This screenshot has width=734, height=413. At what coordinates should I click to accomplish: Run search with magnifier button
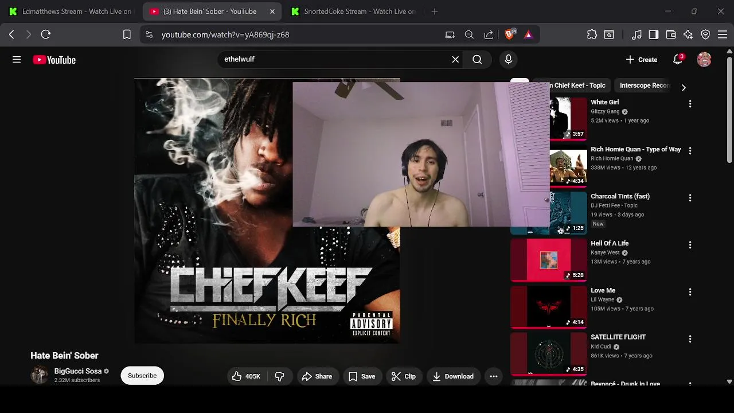click(x=477, y=59)
